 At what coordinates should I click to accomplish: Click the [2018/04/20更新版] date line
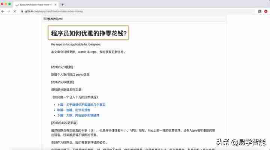(x=64, y=123)
